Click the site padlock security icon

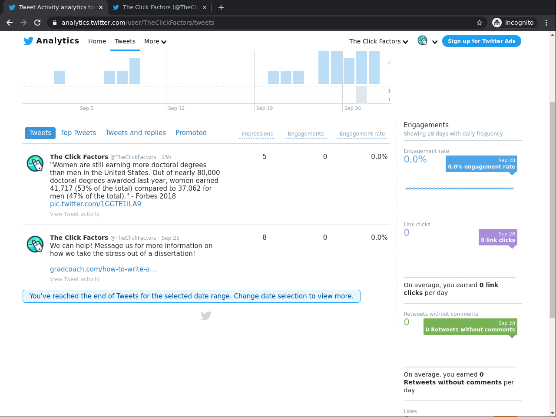click(x=54, y=23)
